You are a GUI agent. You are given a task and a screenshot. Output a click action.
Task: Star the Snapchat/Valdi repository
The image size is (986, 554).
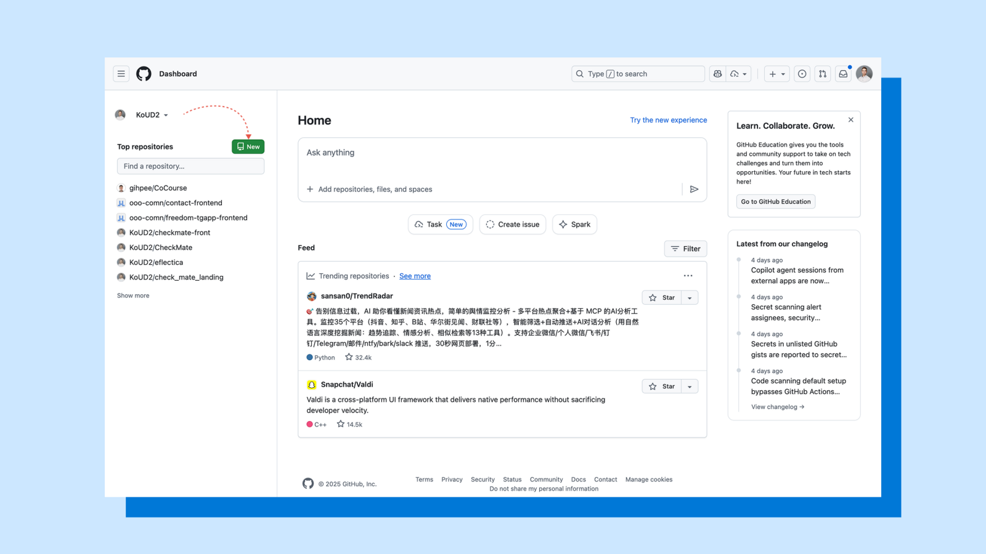pos(662,387)
